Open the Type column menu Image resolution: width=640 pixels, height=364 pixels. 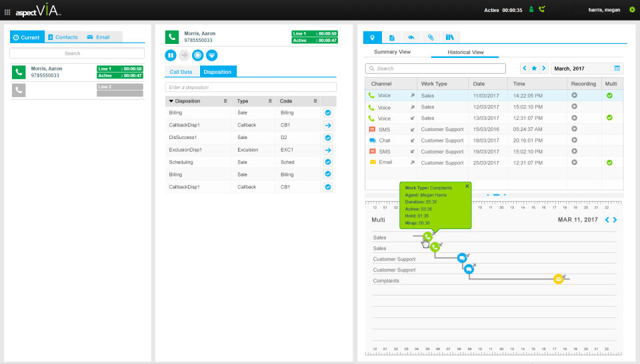pyautogui.click(x=270, y=101)
